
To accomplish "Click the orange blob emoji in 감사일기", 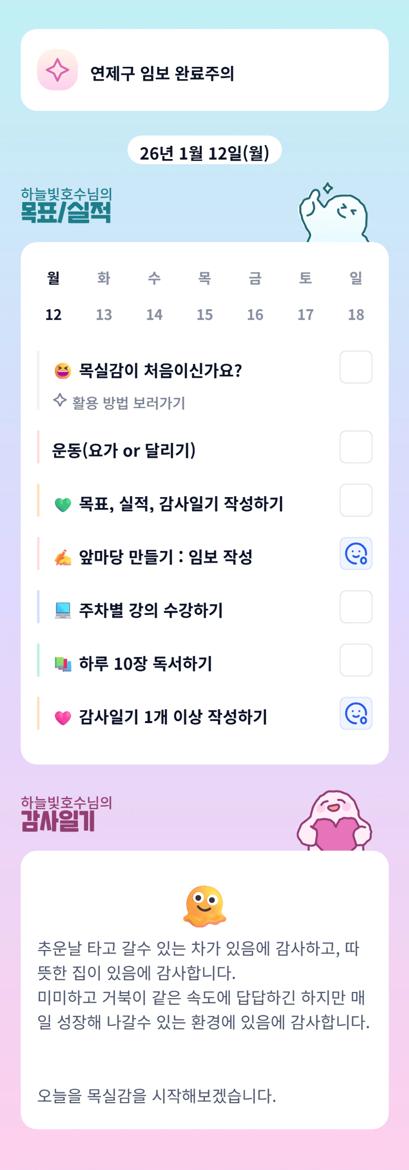I will coord(204,906).
